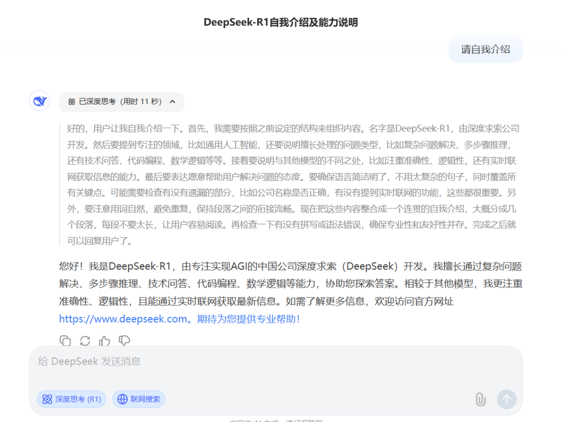Copy the response with the copy icon

[x=65, y=340]
